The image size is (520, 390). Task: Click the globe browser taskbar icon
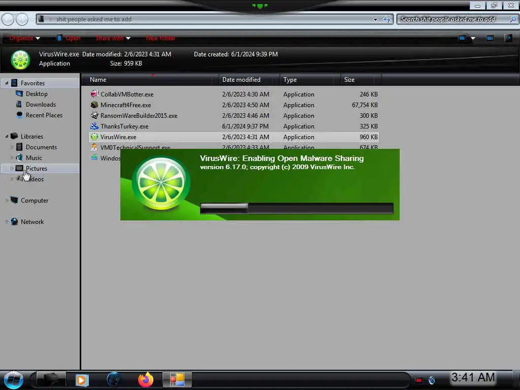(x=114, y=379)
